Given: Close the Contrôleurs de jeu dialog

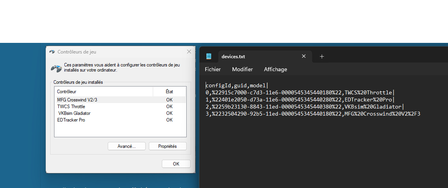Looking at the screenshot, I should click(x=189, y=52).
